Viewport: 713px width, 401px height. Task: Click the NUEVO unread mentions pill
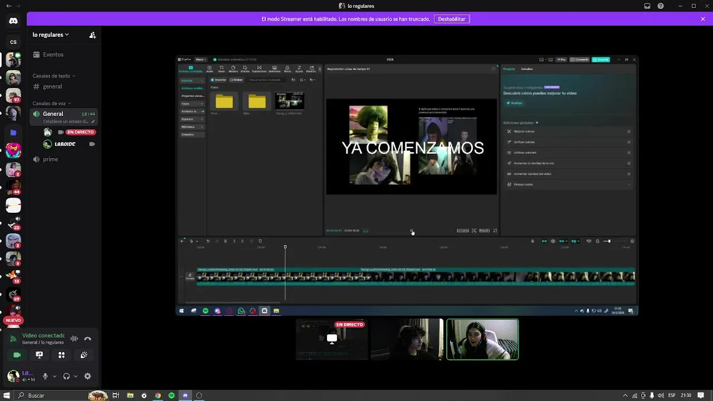pos(13,320)
